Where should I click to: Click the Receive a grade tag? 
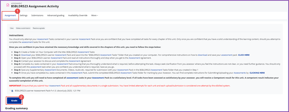[x=39, y=28]
